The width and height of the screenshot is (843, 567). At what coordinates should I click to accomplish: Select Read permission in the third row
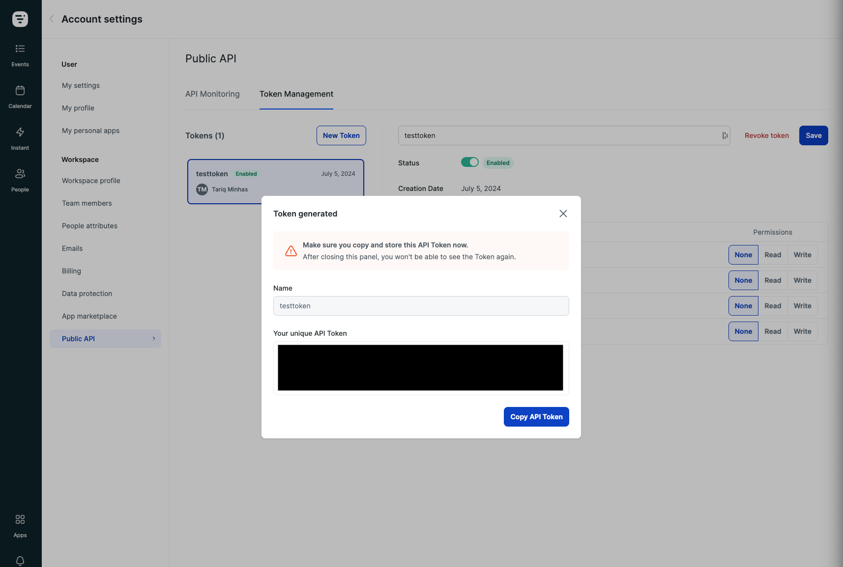[x=773, y=306]
